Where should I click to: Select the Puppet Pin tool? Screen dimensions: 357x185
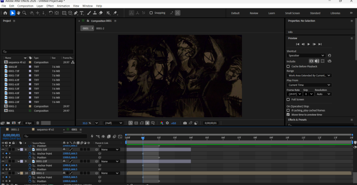[x=115, y=13]
